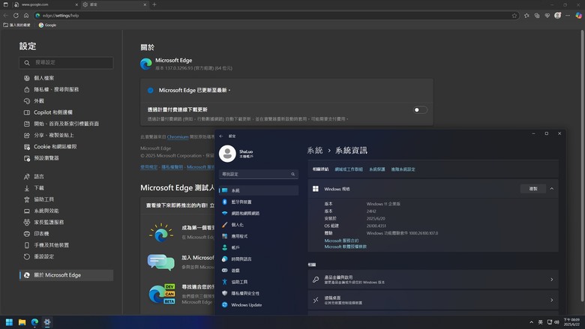Show hidden system tray icons chevron

[x=531, y=322]
